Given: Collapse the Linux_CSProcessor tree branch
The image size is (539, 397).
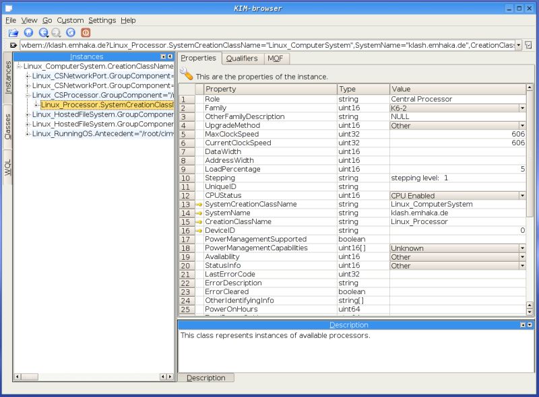Looking at the screenshot, I should (x=27, y=95).
